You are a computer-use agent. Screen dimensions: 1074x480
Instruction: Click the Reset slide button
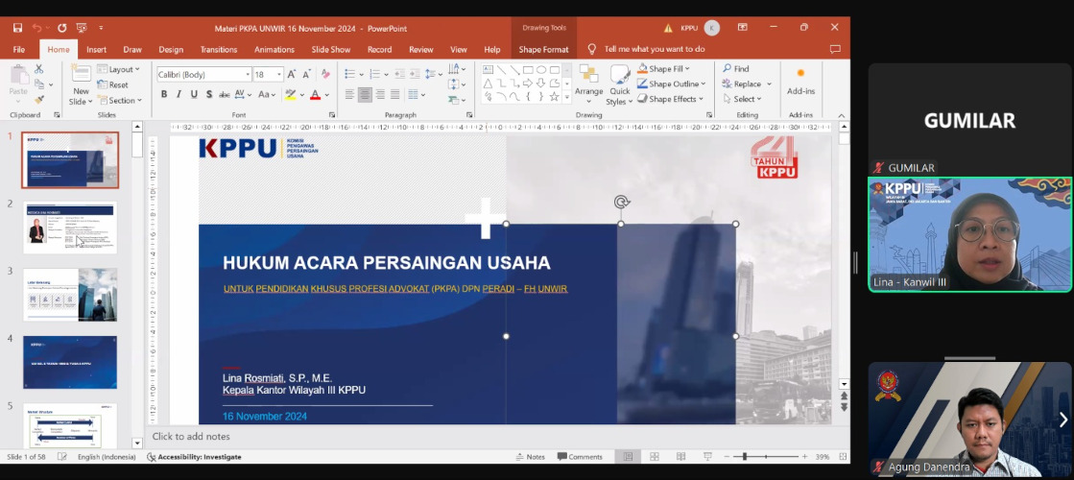pos(112,84)
